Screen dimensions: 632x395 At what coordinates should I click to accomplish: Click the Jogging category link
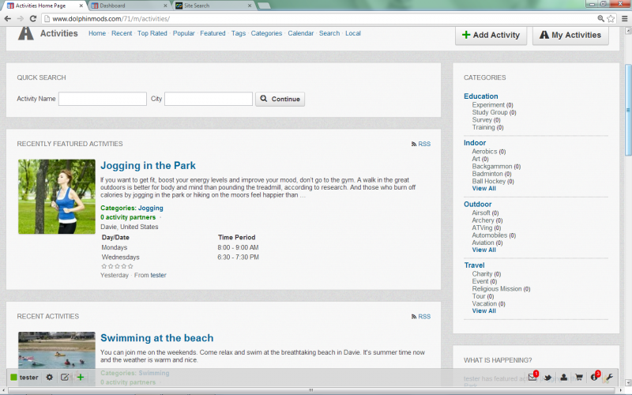pyautogui.click(x=151, y=208)
